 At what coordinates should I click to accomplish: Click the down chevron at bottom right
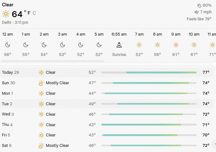213,143
